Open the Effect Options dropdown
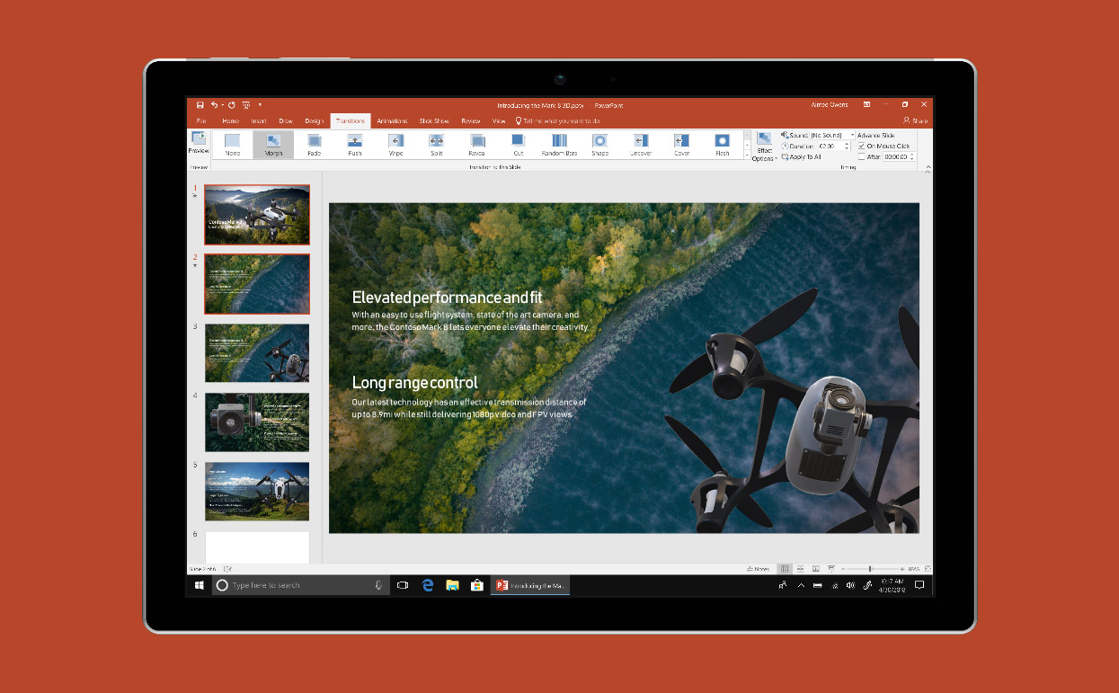This screenshot has width=1119, height=693. [x=763, y=148]
